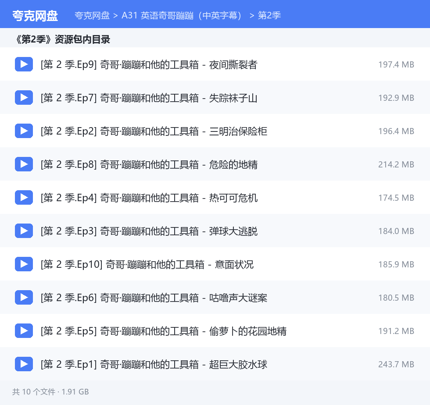This screenshot has width=430, height=405.
Task: Click the 180.5 MB size value
Action: [396, 298]
